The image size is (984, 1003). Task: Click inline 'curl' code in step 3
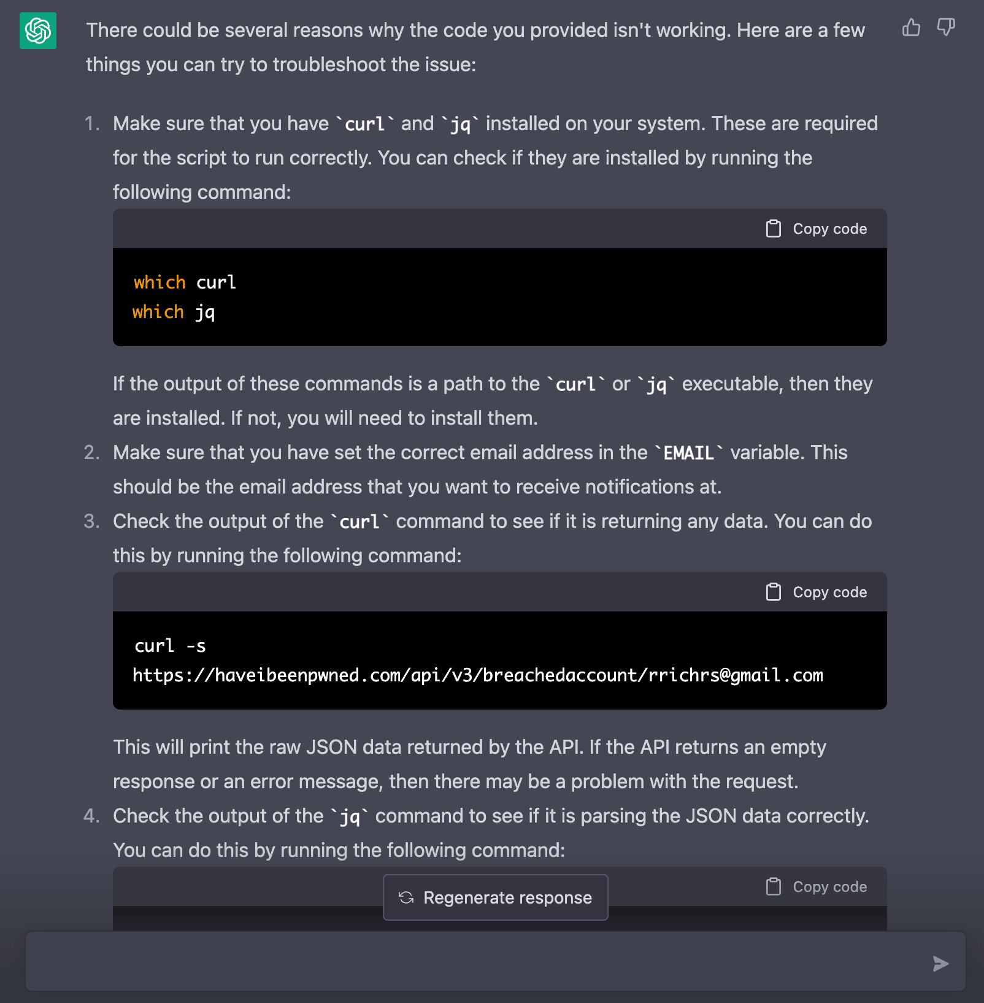359,522
